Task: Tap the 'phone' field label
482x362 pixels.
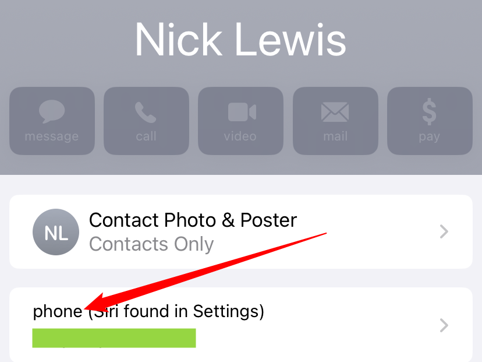Action: pyautogui.click(x=58, y=311)
